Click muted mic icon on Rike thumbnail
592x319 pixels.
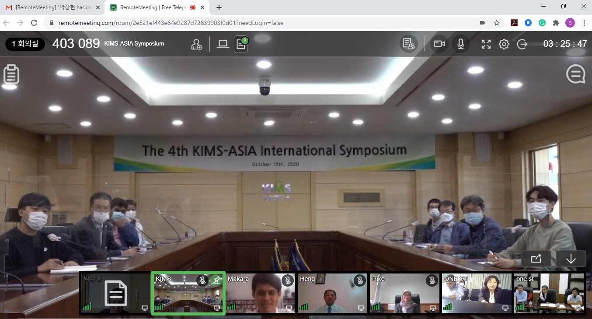pyautogui.click(x=432, y=280)
